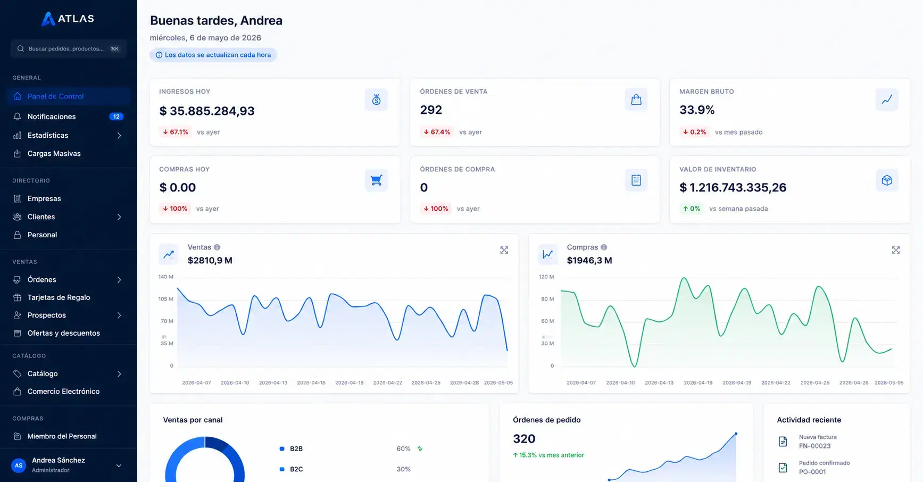The image size is (923, 482).
Task: Expand the Prospectos submenu chevron
Action: tap(119, 315)
